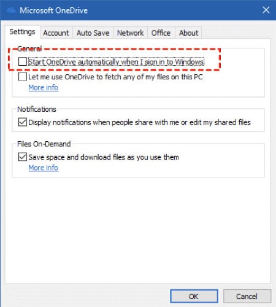Open More info link under General

pyautogui.click(x=44, y=88)
